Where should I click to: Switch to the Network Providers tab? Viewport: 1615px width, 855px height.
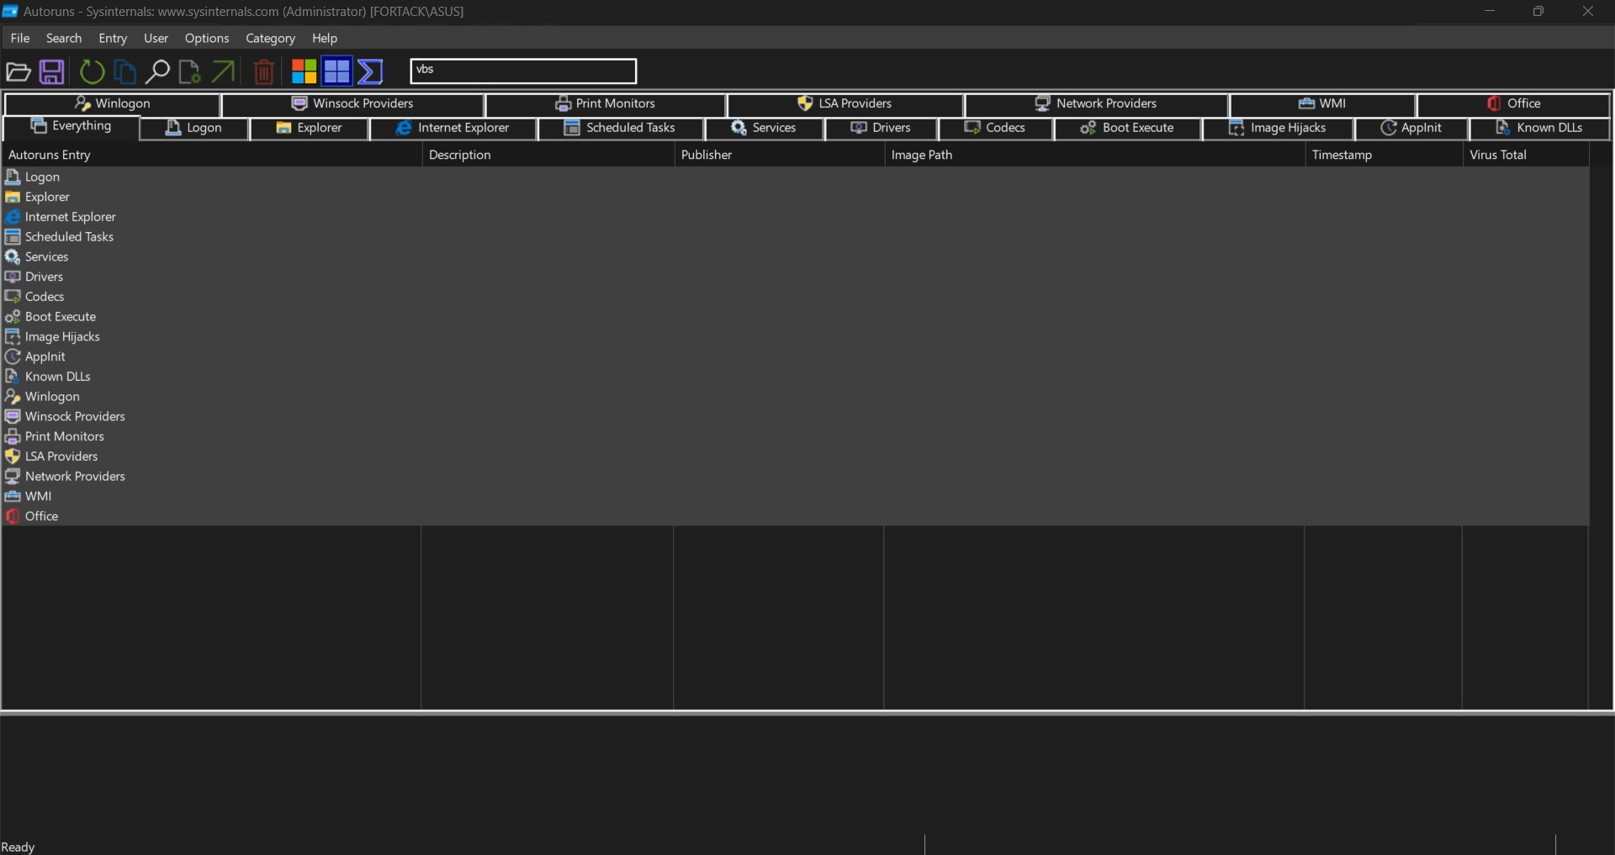(1096, 103)
